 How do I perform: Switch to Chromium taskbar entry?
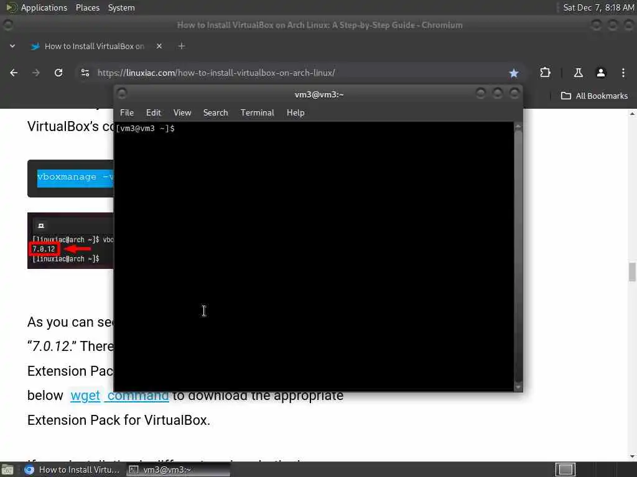(72, 470)
